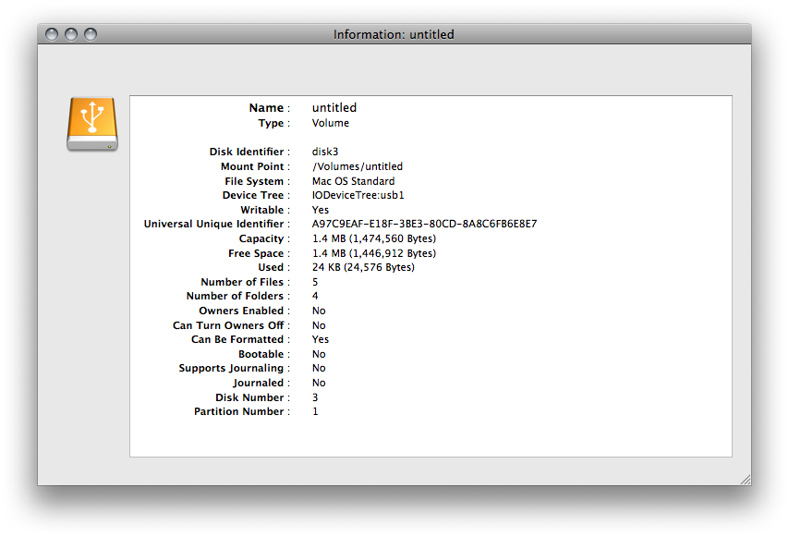Screen dimensions: 789x537
Task: Click the 'Supports Journaling' value No
Action: pos(319,368)
